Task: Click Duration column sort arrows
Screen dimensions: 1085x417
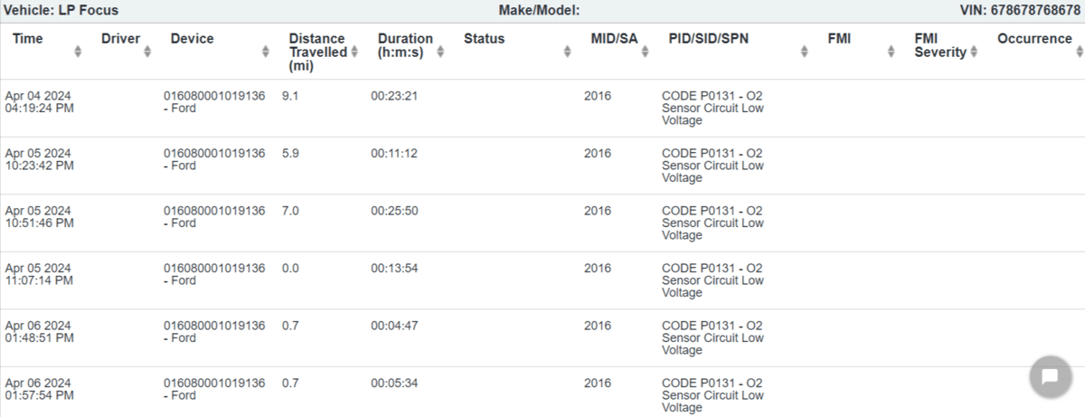Action: click(x=440, y=52)
